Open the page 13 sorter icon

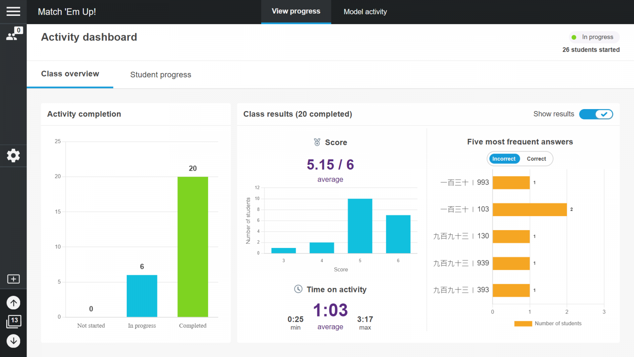pyautogui.click(x=13, y=321)
